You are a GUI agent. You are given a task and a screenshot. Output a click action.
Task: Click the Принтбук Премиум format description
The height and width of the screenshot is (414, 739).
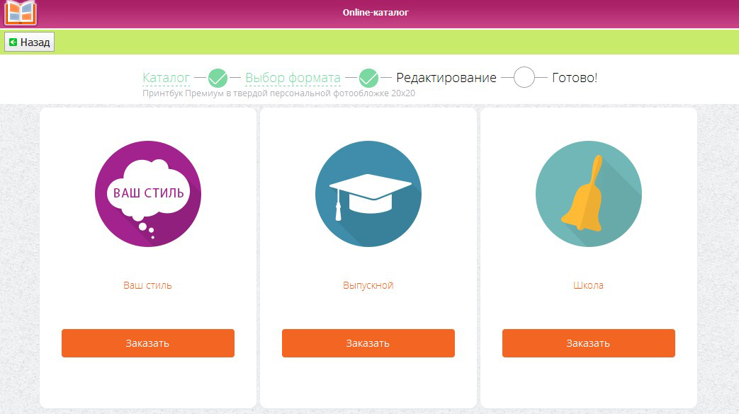click(278, 93)
